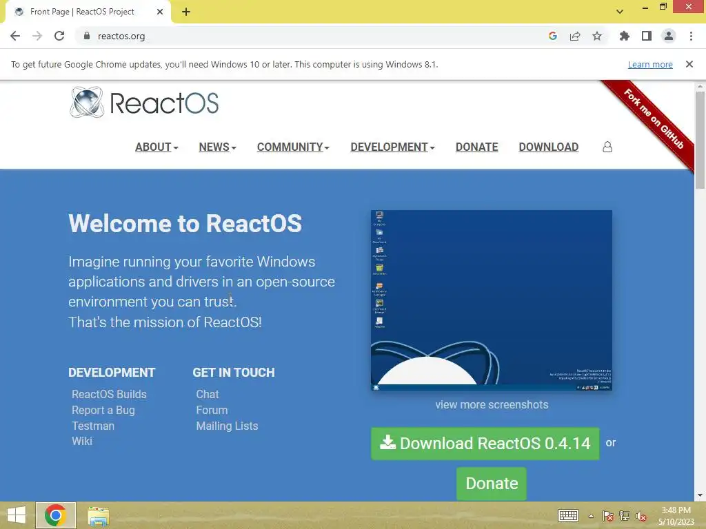This screenshot has width=706, height=529.
Task: Expand the NEWS menu
Action: (217, 147)
